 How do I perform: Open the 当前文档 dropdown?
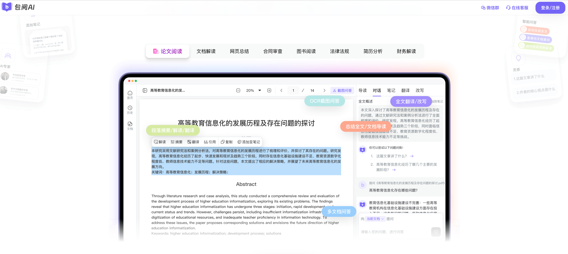pyautogui.click(x=375, y=219)
